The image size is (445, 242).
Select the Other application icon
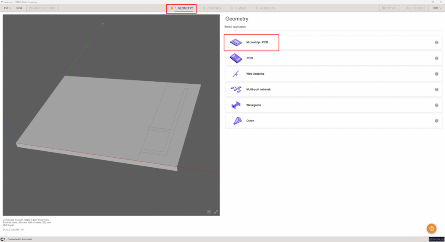[x=236, y=121]
